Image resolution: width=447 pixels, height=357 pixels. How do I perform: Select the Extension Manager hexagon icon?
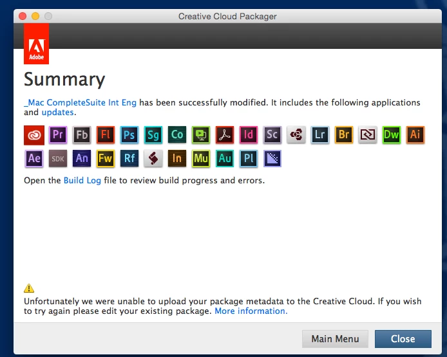click(x=296, y=134)
